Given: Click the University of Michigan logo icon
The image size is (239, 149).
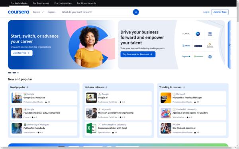Looking at the screenshot, I should [25, 124].
